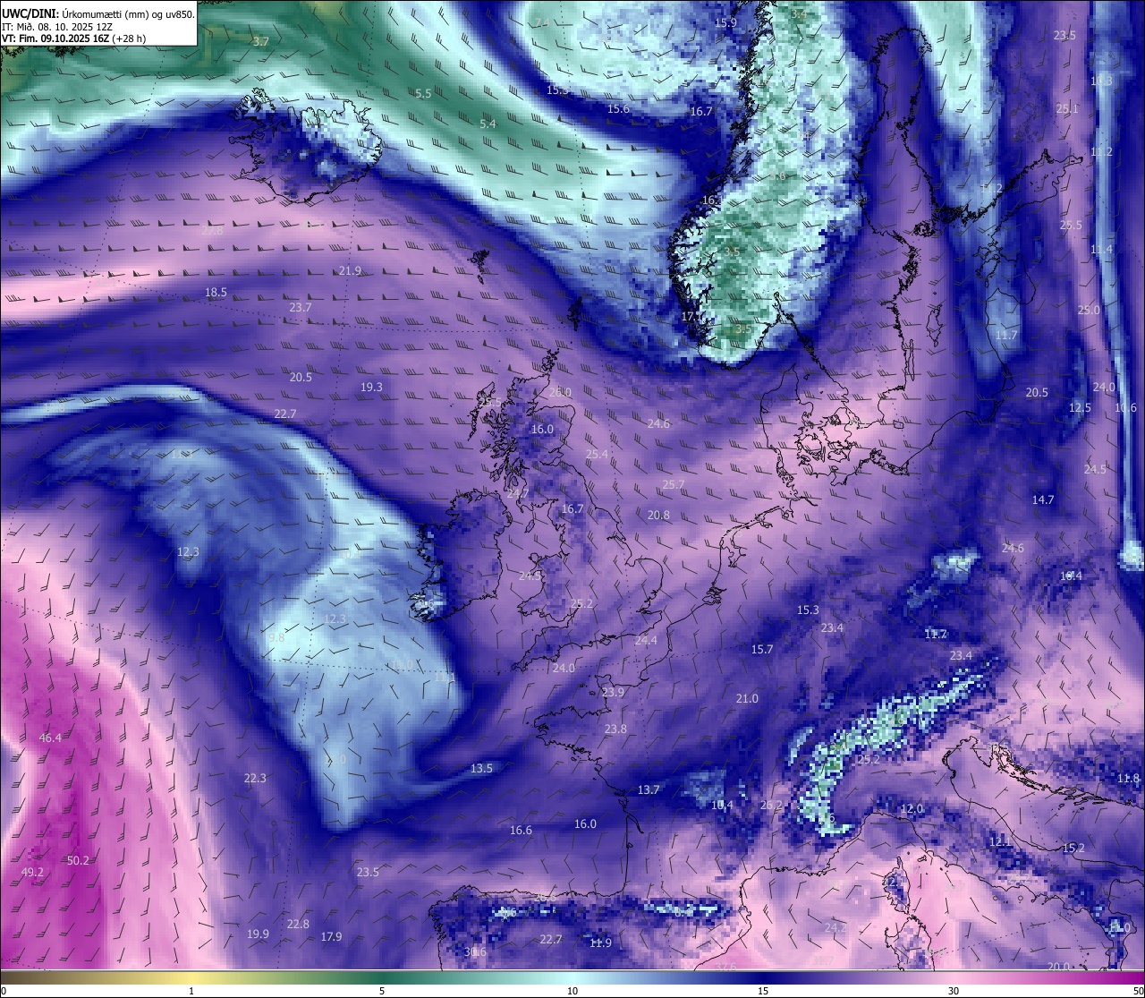Viewport: 1145px width, 998px height.
Task: Select the colorbar tick labelled 10
Action: 572,991
